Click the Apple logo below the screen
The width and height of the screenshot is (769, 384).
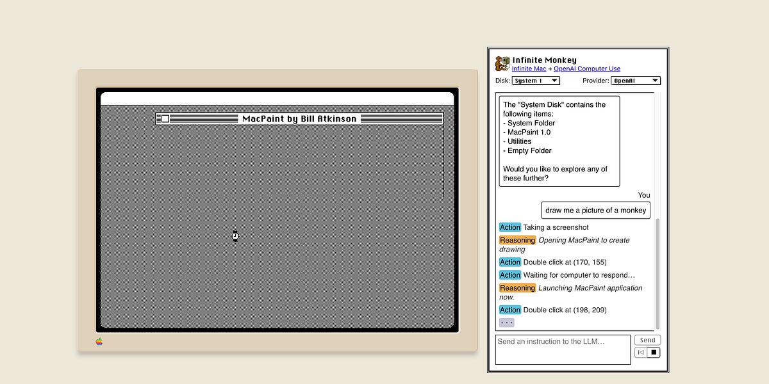(99, 342)
